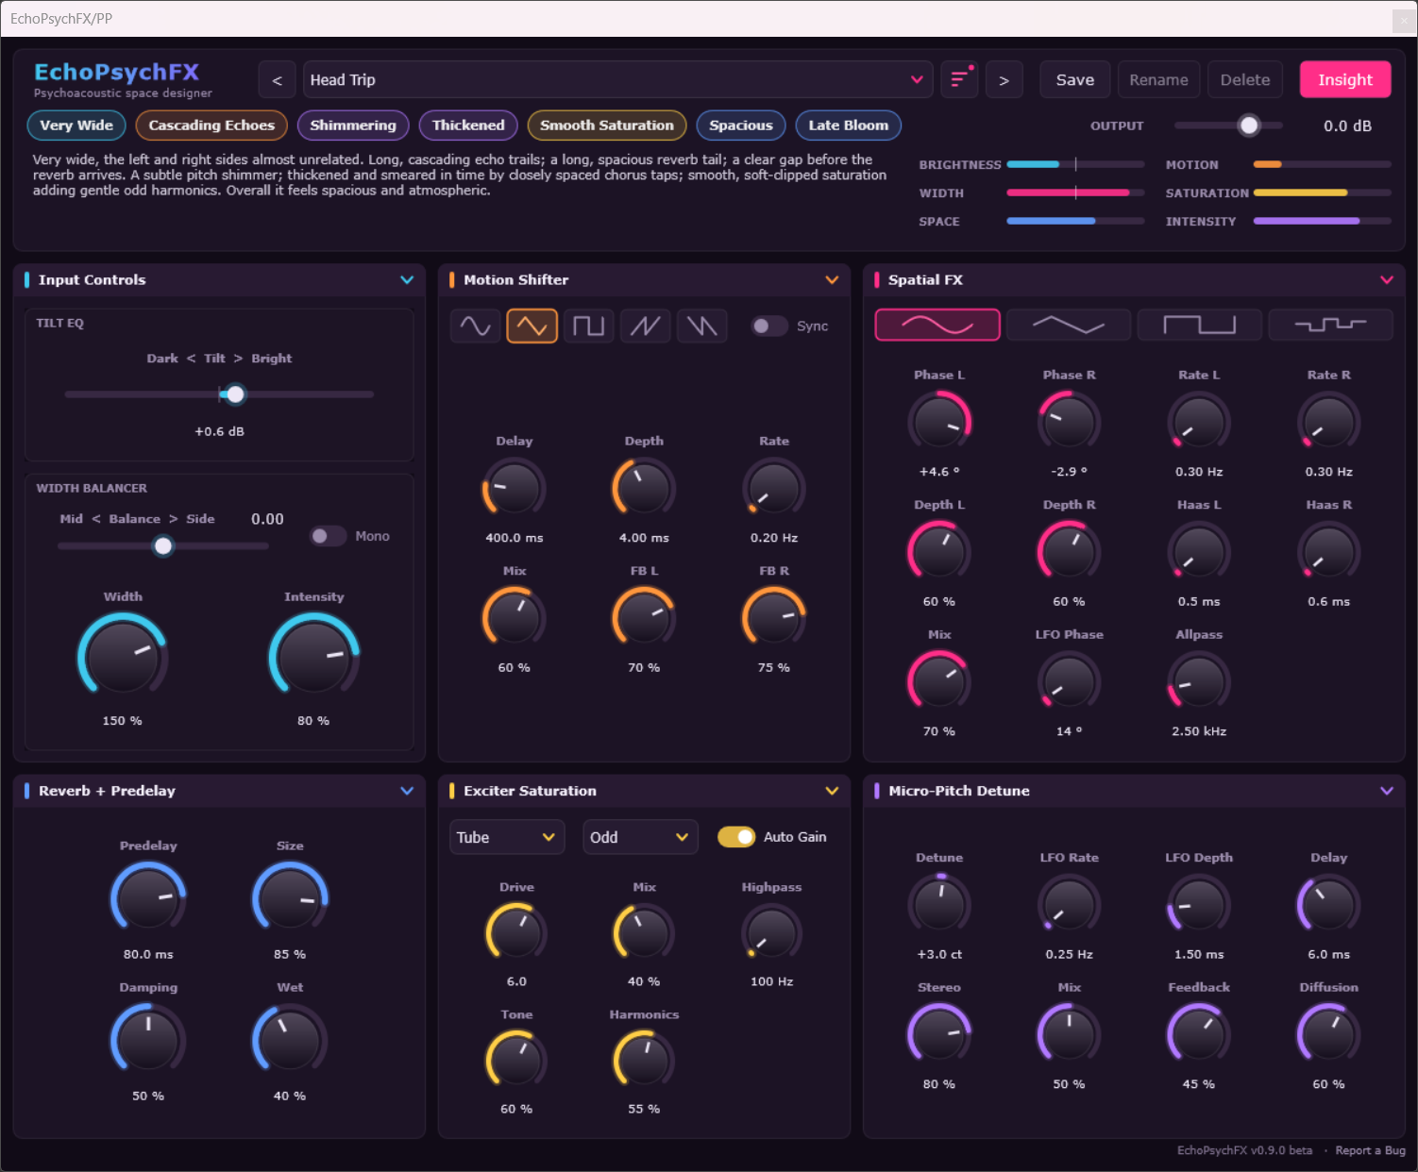
Task: Collapse the Reverb + Predelay panel
Action: [407, 791]
